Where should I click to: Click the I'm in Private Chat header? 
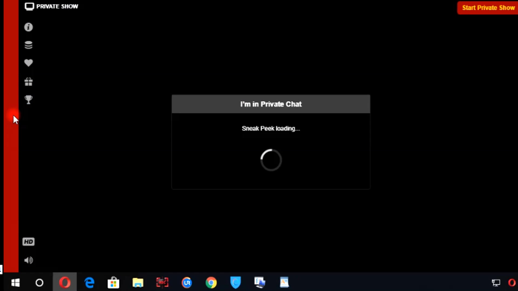point(271,104)
